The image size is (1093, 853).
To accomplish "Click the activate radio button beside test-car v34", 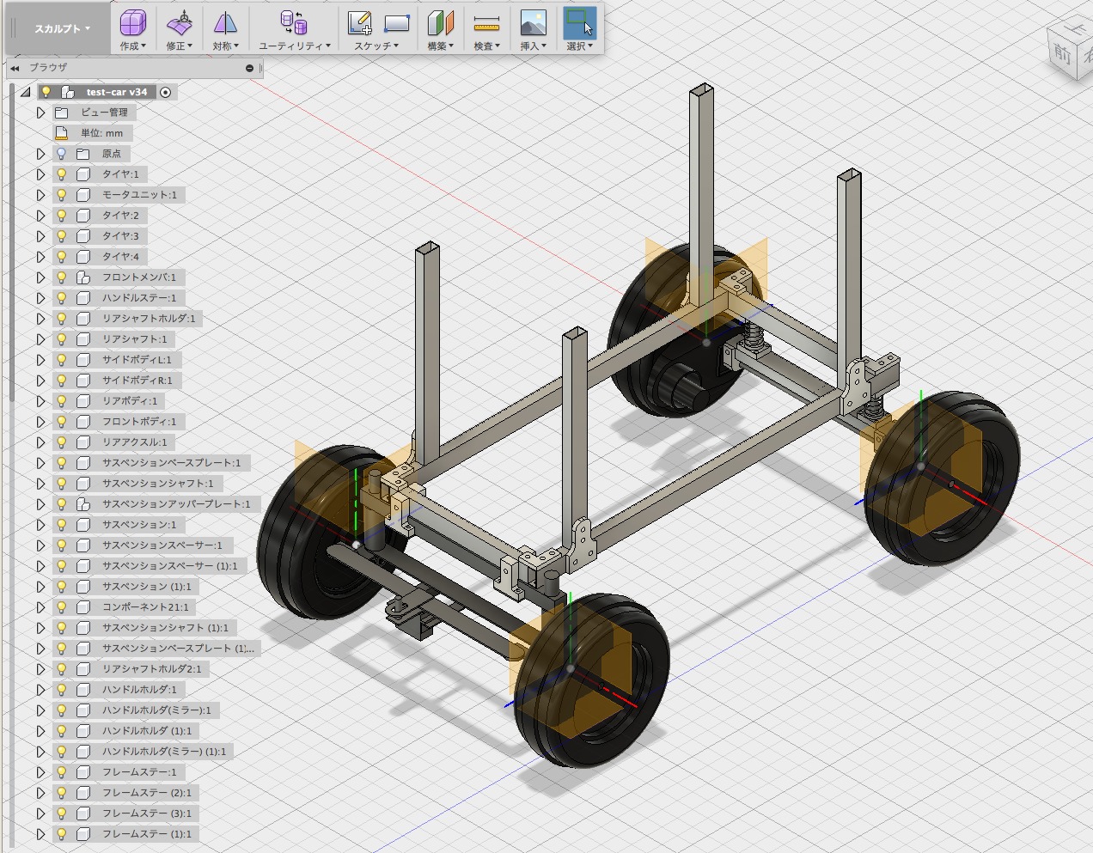I will (x=166, y=92).
